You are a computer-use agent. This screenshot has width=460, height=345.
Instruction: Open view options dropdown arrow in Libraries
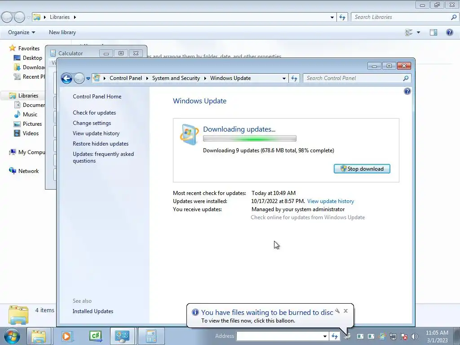[418, 32]
